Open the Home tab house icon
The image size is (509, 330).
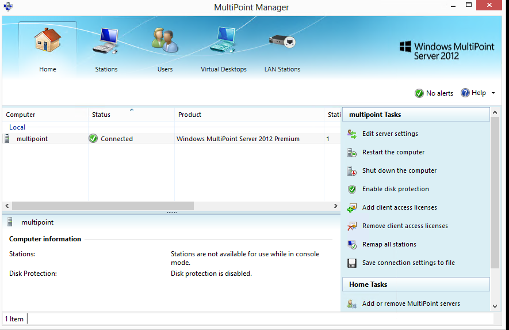point(47,40)
